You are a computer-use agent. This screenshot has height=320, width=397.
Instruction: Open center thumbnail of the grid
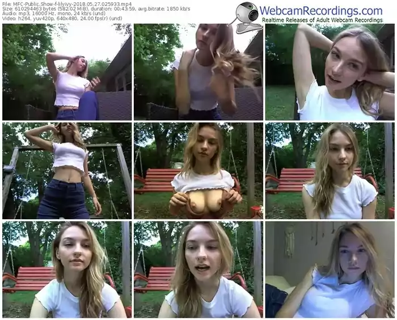coord(198,170)
